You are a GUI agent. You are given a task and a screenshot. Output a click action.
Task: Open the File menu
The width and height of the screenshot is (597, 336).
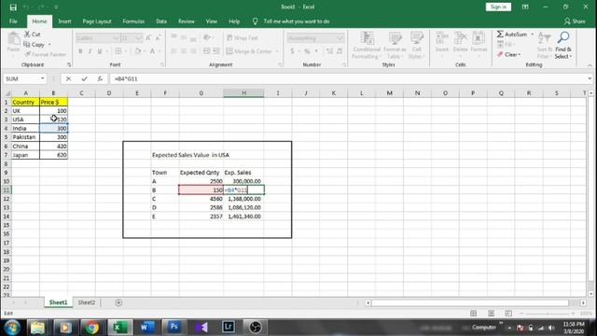[13, 21]
